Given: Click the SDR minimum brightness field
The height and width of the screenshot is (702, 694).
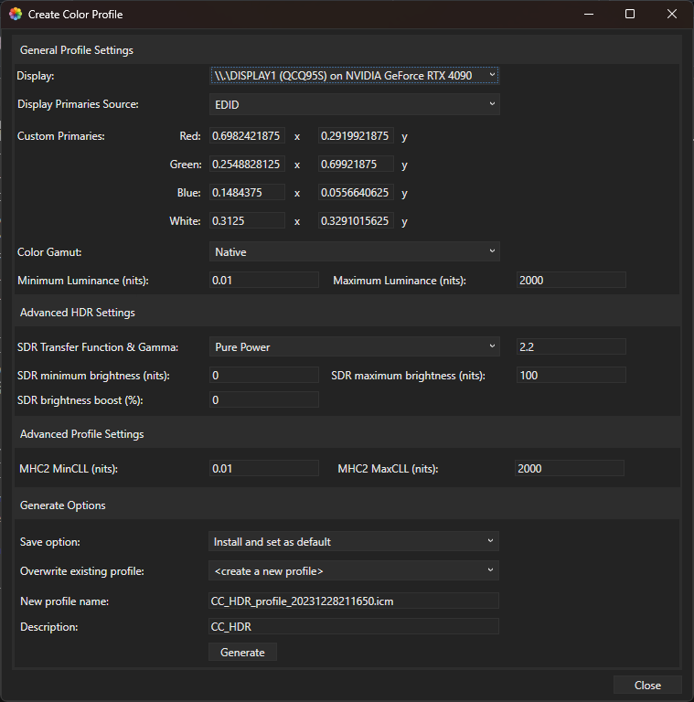Looking at the screenshot, I should (x=264, y=375).
